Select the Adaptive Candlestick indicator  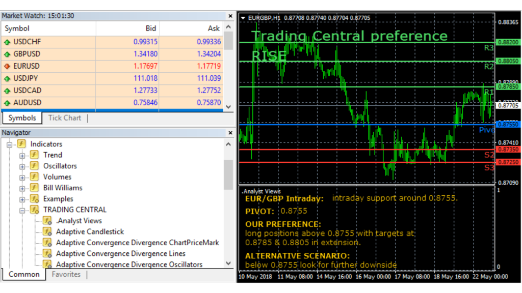coord(90,231)
